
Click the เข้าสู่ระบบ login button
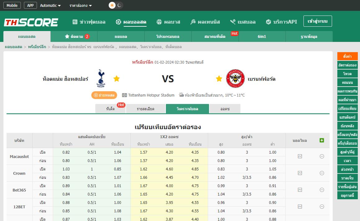[317, 21]
